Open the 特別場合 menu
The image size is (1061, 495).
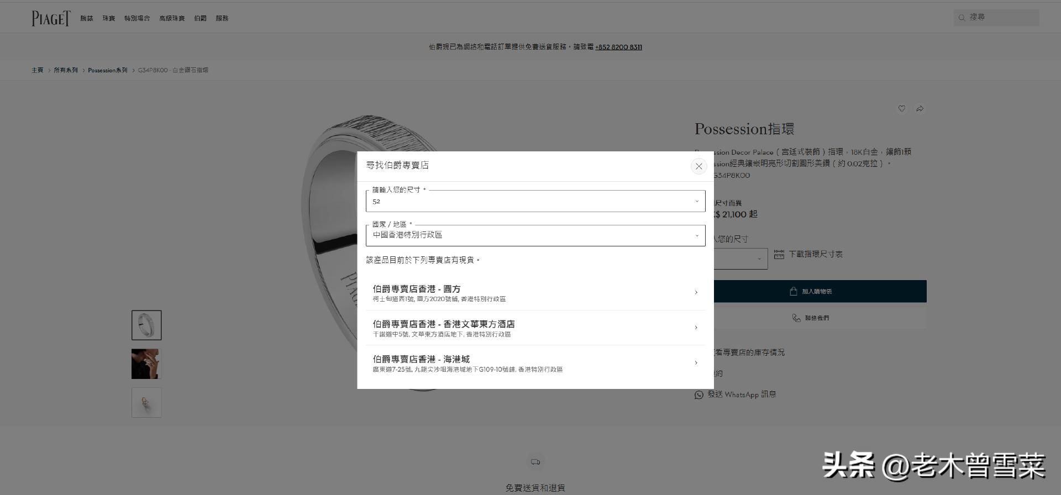point(137,18)
